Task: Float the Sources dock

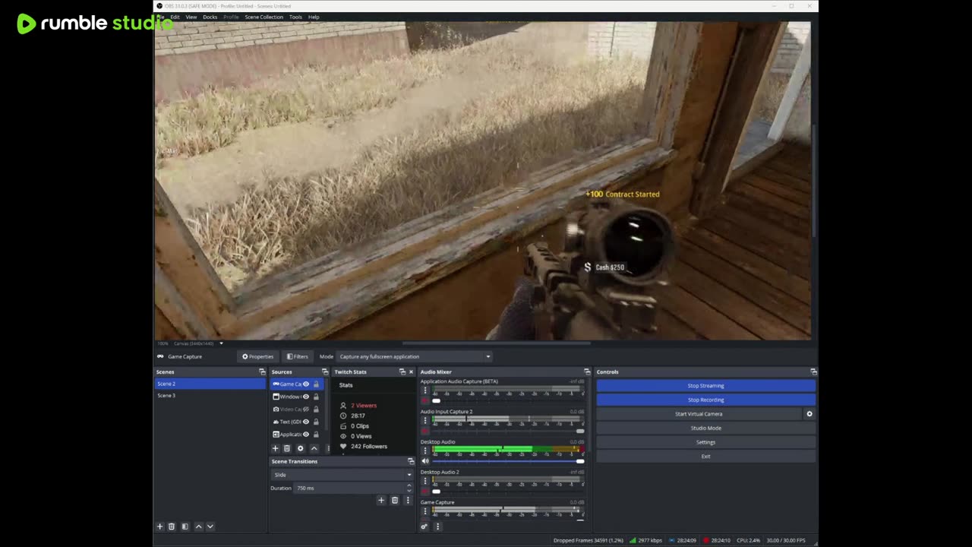Action: pyautogui.click(x=325, y=372)
